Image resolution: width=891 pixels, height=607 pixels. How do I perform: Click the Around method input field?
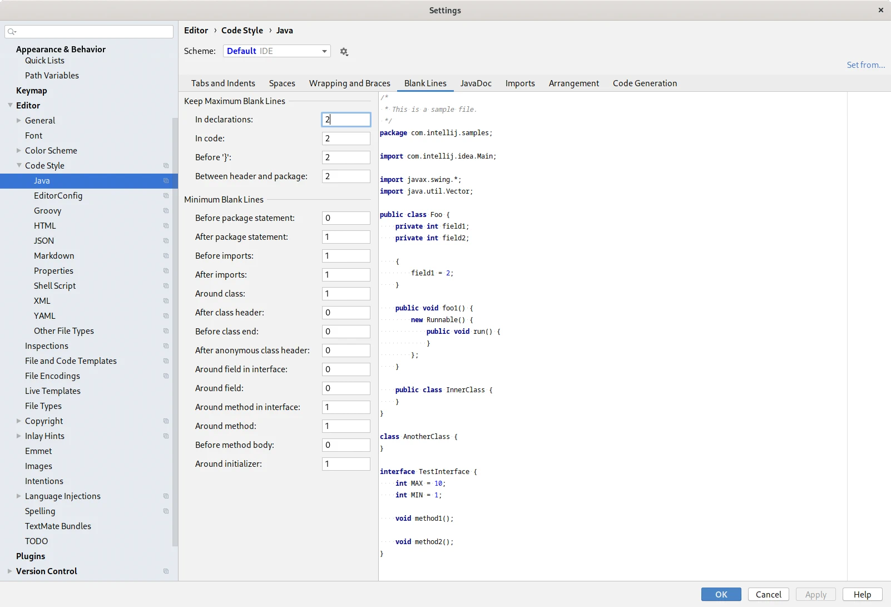[x=345, y=426]
